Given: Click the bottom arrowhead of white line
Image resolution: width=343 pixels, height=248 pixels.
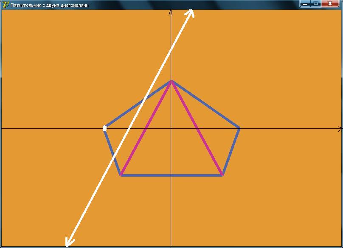Looking at the screenshot, I should tap(67, 243).
